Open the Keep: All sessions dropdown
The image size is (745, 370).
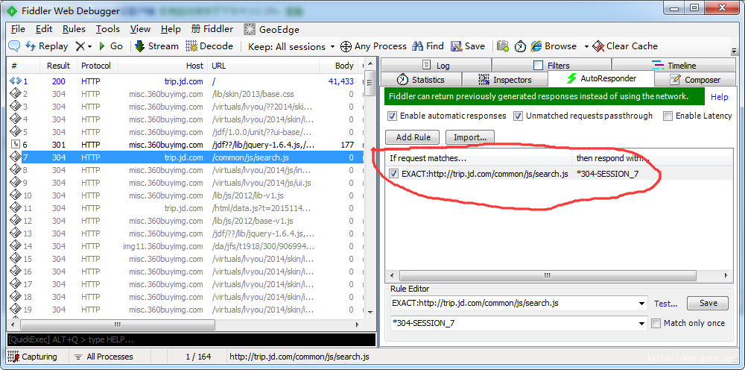click(291, 46)
